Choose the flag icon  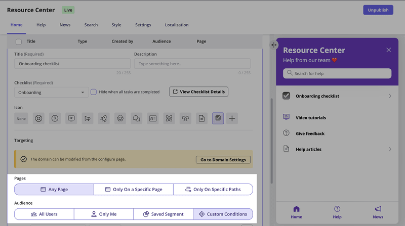(88, 118)
